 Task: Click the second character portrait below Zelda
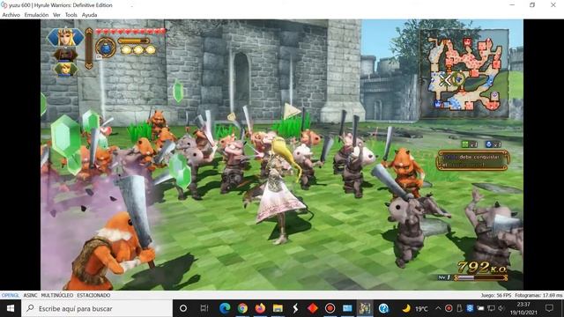pyautogui.click(x=65, y=55)
